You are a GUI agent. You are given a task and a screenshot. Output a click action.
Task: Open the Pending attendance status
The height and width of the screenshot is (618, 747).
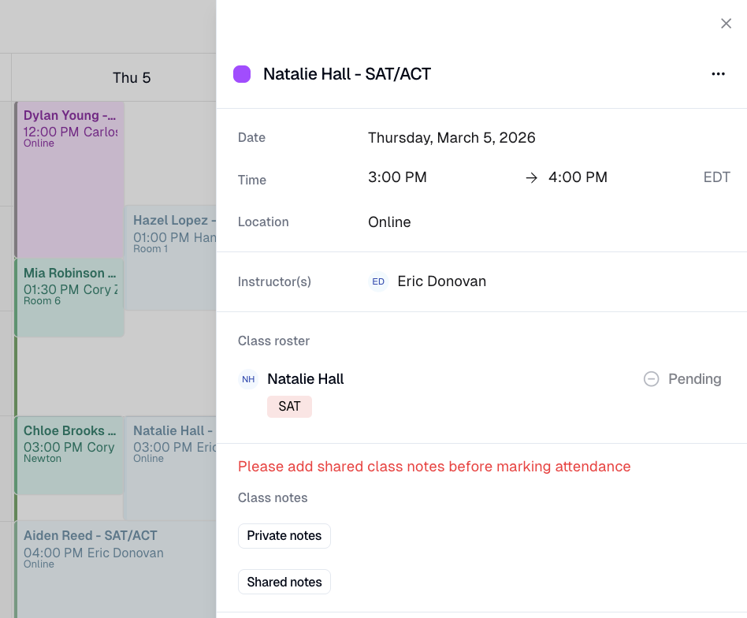[x=682, y=379]
